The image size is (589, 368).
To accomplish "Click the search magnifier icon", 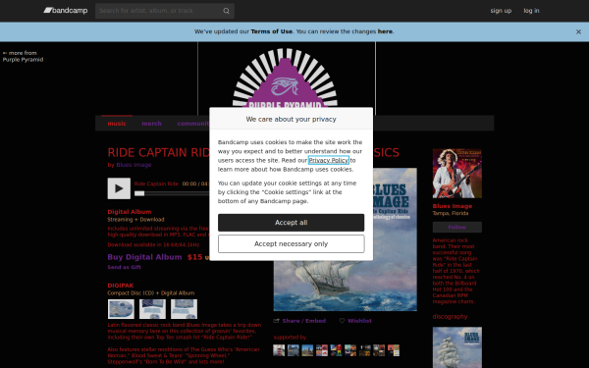I will point(226,11).
